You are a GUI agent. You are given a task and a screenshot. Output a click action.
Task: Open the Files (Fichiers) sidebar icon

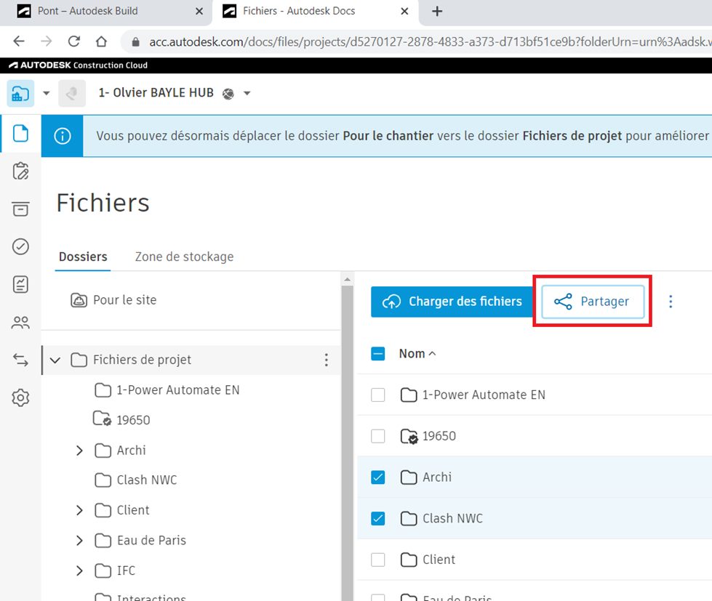[20, 134]
